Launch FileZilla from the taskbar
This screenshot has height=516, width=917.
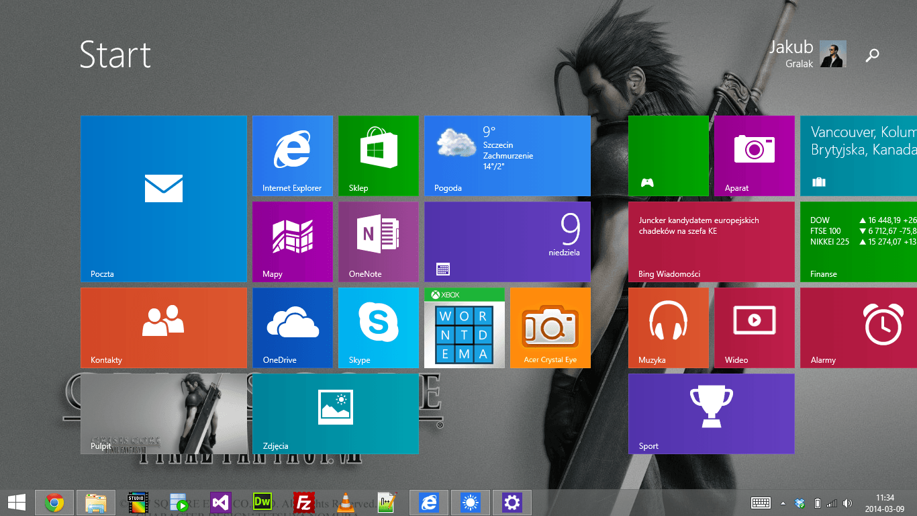pyautogui.click(x=304, y=503)
